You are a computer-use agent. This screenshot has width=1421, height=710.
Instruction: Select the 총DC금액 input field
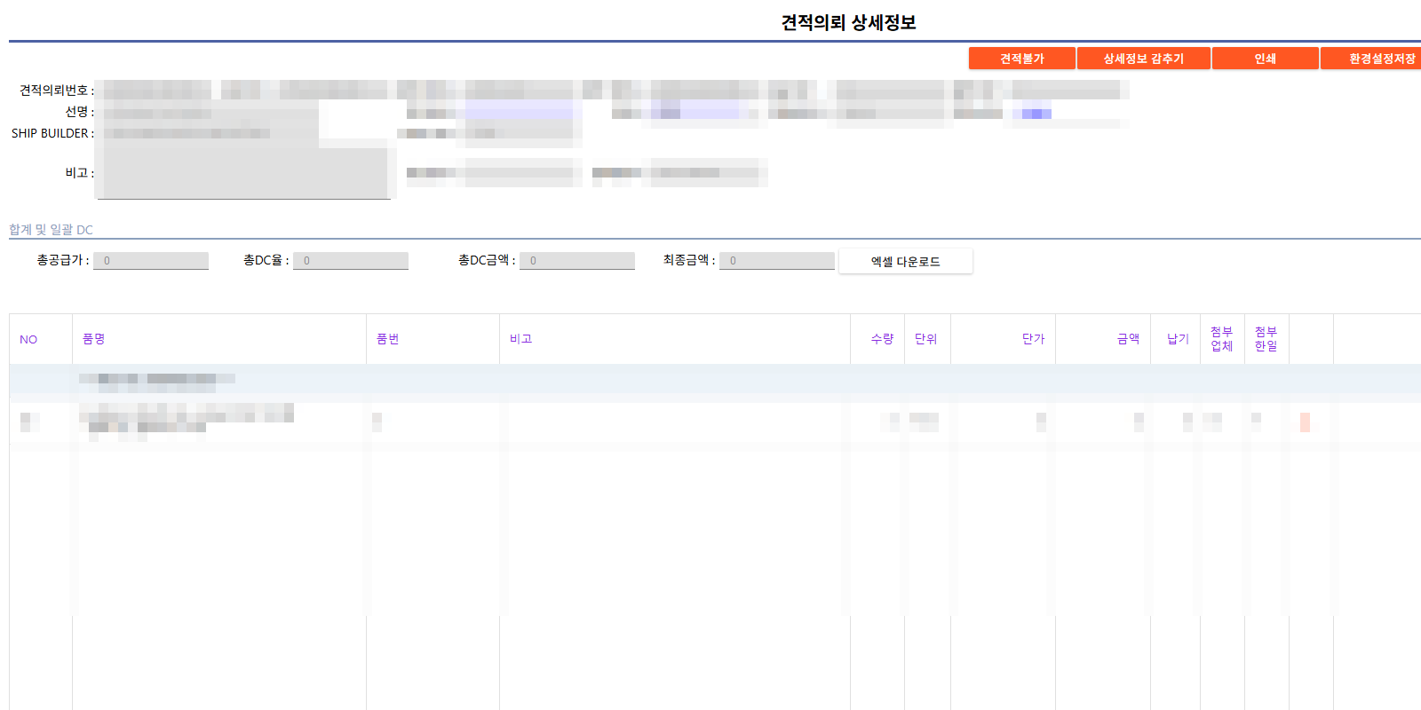click(x=577, y=261)
